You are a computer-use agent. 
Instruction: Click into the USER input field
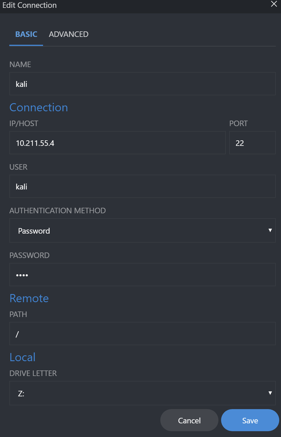tap(143, 186)
